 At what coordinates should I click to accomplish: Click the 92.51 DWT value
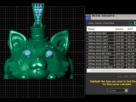pos(131,67)
